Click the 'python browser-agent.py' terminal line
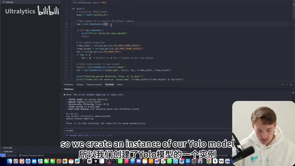 coord(80,119)
